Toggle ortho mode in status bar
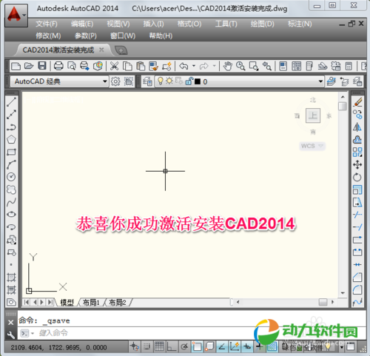 point(172,346)
